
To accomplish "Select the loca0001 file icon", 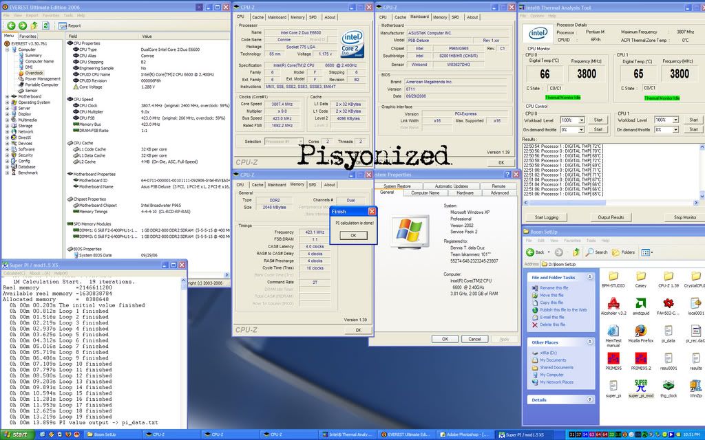I will (695, 303).
